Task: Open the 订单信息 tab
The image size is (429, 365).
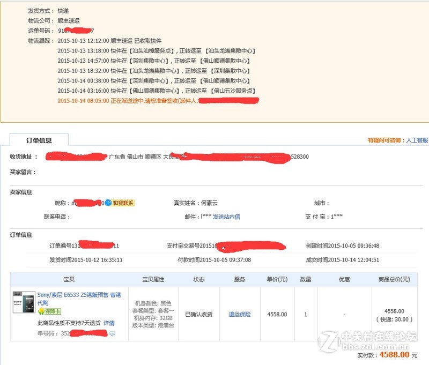Action: click(39, 140)
